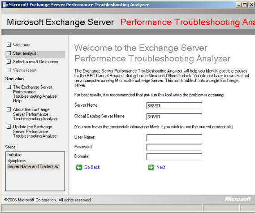Select Symptoms in the Steps list

(x=17, y=161)
